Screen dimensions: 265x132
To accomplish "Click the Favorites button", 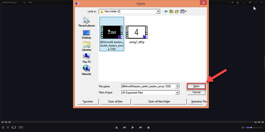I will 88,102.
